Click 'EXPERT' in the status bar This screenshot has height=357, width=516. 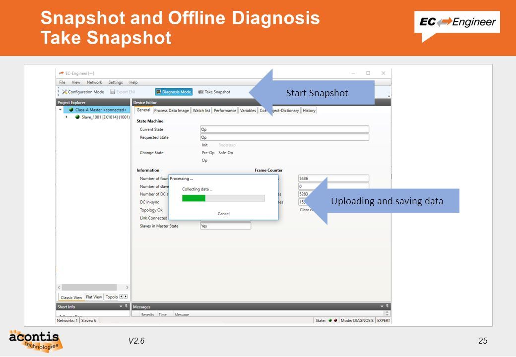[384, 320]
